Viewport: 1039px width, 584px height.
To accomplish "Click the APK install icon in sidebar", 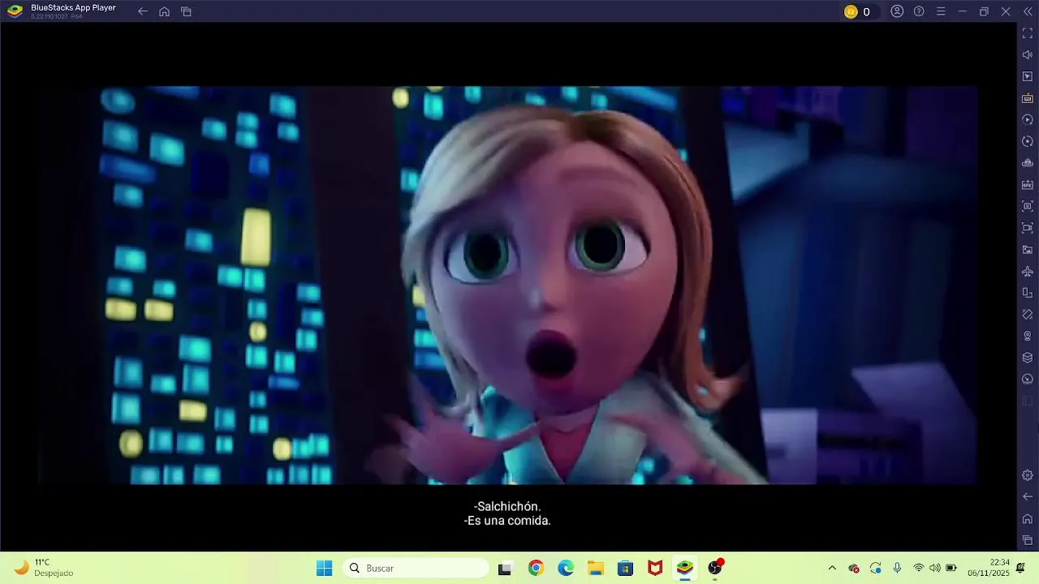I will [1028, 185].
